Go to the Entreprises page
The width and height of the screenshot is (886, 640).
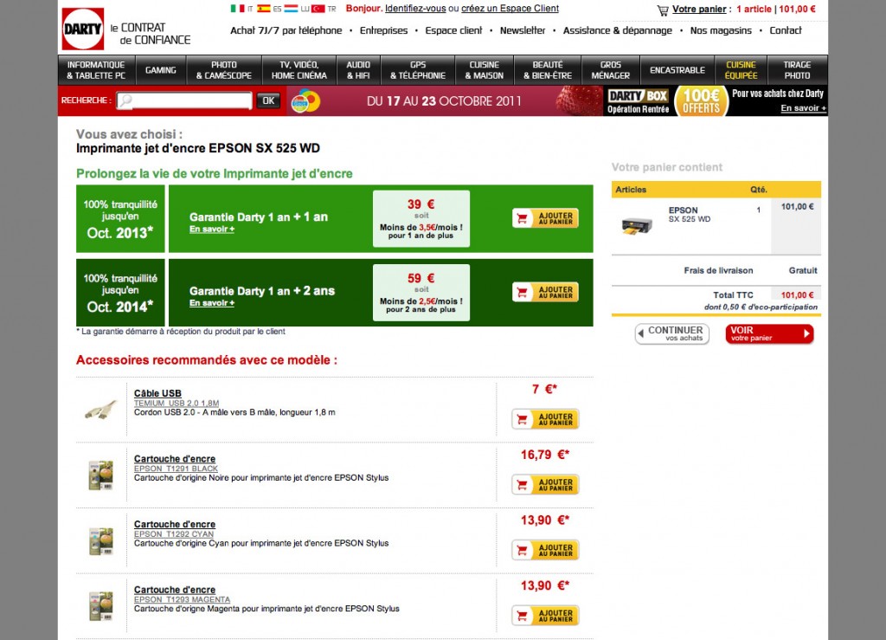click(383, 30)
